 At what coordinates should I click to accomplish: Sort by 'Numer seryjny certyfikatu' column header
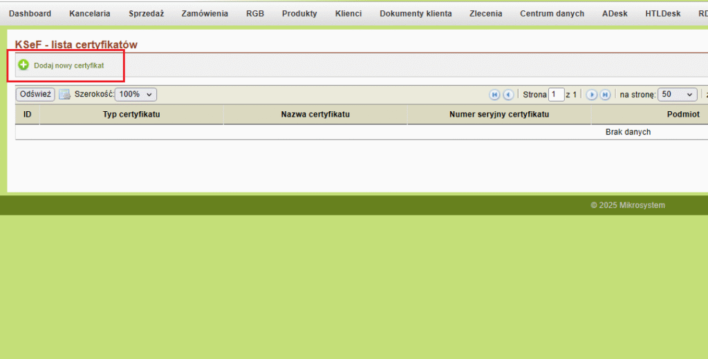(499, 115)
